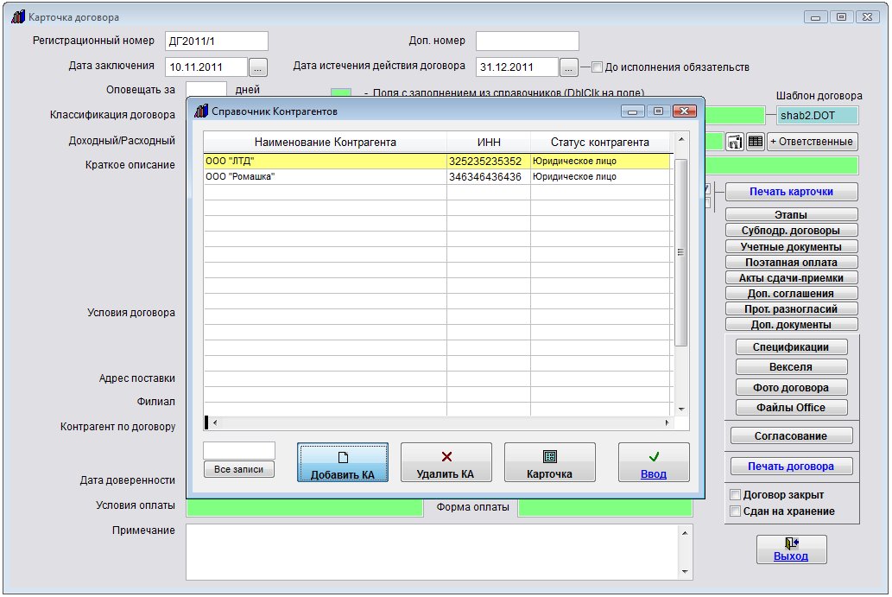Image resolution: width=892 pixels, height=597 pixels.
Task: Select the ООО "ЛТД" row
Action: [437, 161]
